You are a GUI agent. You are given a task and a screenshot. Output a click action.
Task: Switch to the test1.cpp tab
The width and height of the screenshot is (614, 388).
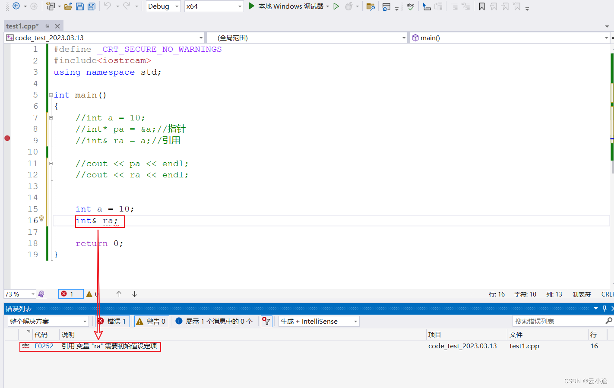click(x=22, y=26)
